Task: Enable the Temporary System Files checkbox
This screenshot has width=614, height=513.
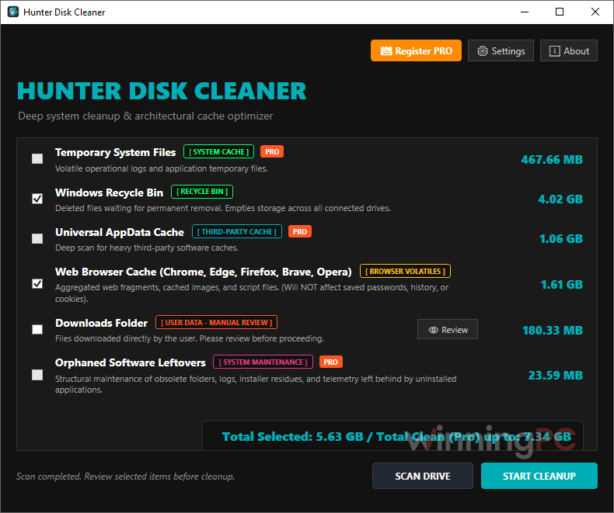Action: [37, 158]
